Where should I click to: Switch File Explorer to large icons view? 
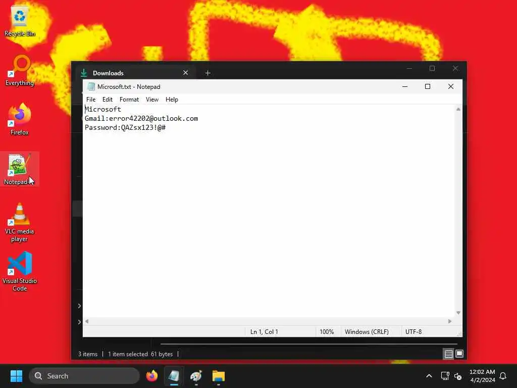tap(459, 354)
